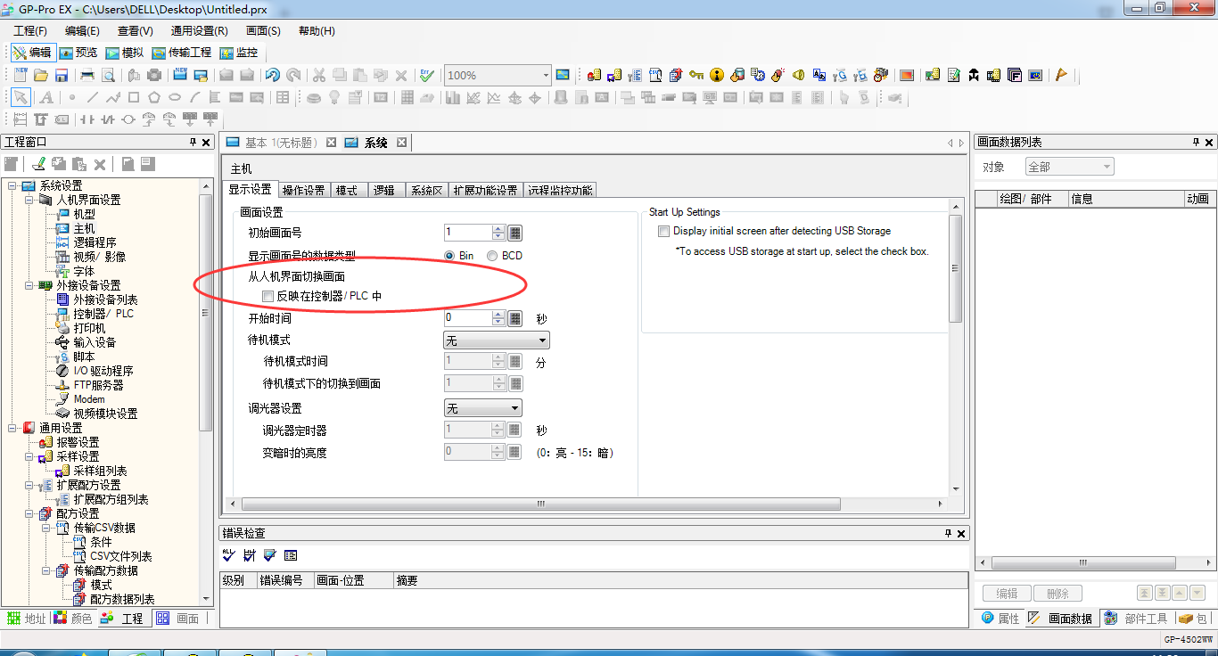
Task: Select the BCD radio button
Action: [492, 256]
